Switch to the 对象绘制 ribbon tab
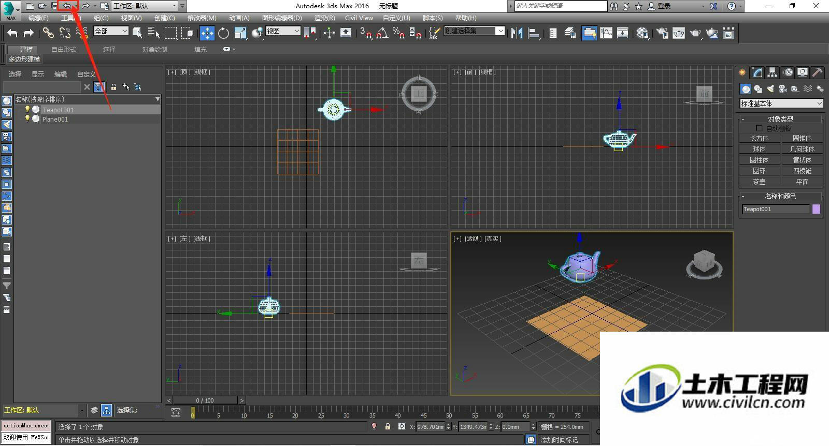The image size is (829, 446). tap(155, 50)
